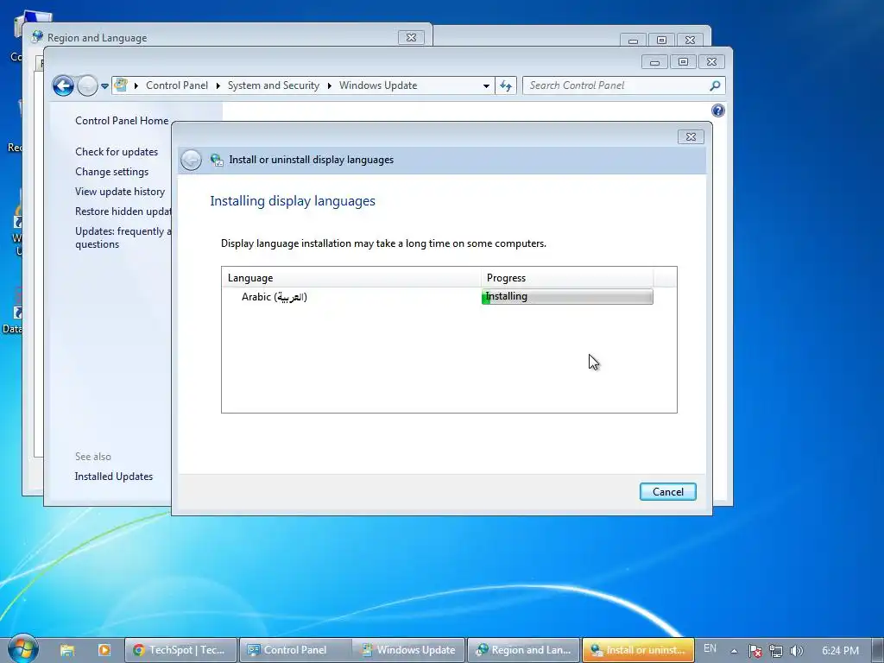
Task: Click Install or uninstall taskbar button
Action: (638, 650)
